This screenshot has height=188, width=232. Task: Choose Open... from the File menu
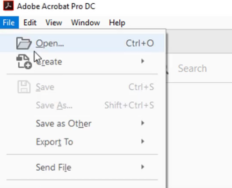pyautogui.click(x=82, y=43)
